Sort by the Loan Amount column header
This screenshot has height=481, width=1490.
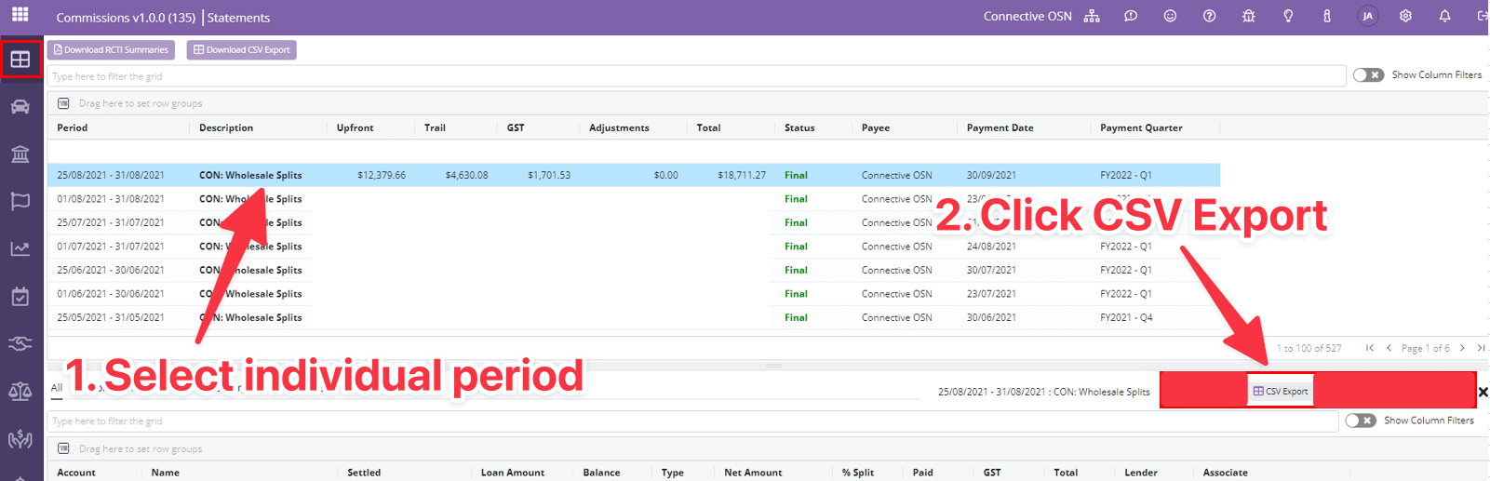pyautogui.click(x=513, y=473)
